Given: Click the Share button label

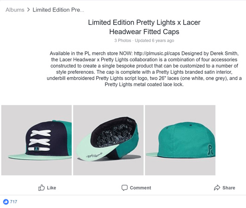Looking at the screenshot, I should (229, 188).
